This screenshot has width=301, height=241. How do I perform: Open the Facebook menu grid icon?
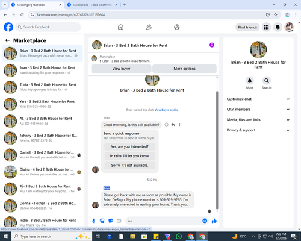tap(266, 27)
